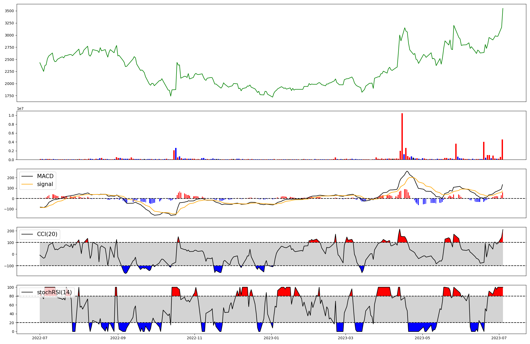The image size is (530, 344).
Task: Click the CCI(20) legend entry
Action: (47, 234)
